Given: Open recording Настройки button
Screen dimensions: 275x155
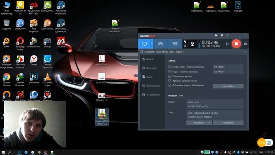Looking at the screenshot, I should pyautogui.click(x=228, y=86).
